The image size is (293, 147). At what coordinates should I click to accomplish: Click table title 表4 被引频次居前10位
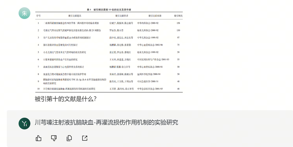pos(109,10)
